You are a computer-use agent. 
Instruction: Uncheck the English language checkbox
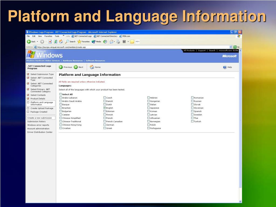pyautogui.click(x=105, y=108)
